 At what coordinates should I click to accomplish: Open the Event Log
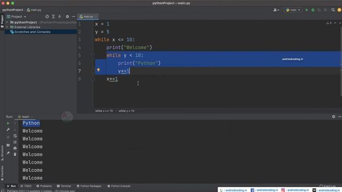(x=328, y=186)
